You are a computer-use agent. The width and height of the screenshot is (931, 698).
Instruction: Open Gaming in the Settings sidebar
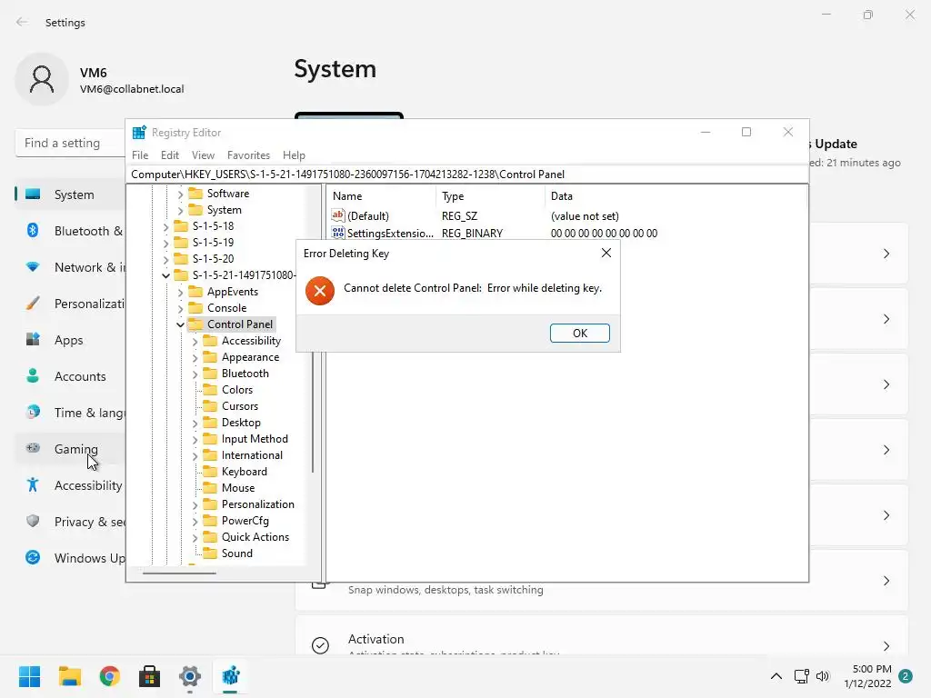click(x=70, y=449)
